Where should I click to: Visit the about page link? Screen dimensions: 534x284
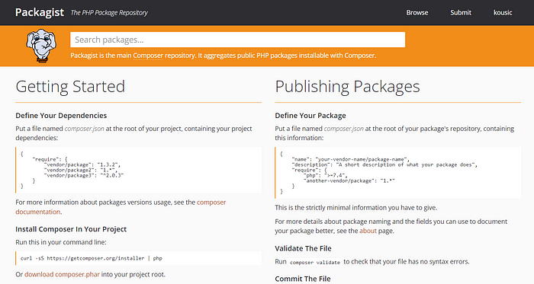368,231
